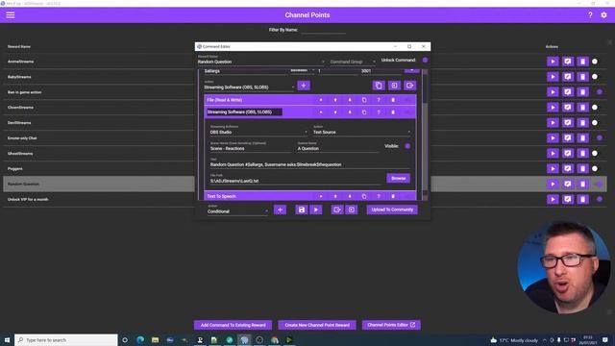Image resolution: width=615 pixels, height=346 pixels.
Task: Click Create New Channel Point Reward
Action: tap(317, 325)
